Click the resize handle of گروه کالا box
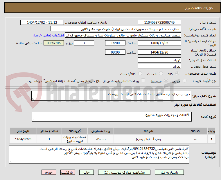This screenshot has height=180, width=221. click(34, 120)
